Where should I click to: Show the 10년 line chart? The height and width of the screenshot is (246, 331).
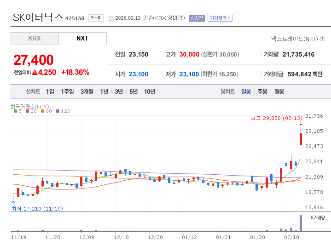[x=150, y=92]
